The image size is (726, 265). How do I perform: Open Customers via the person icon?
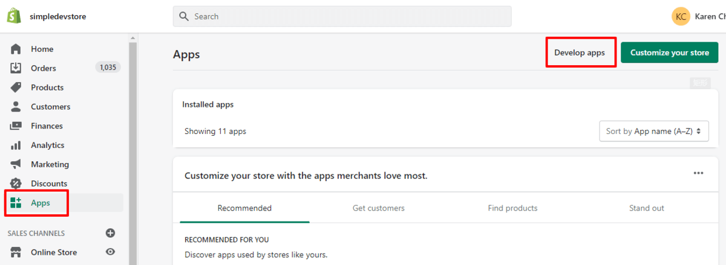[x=16, y=107]
